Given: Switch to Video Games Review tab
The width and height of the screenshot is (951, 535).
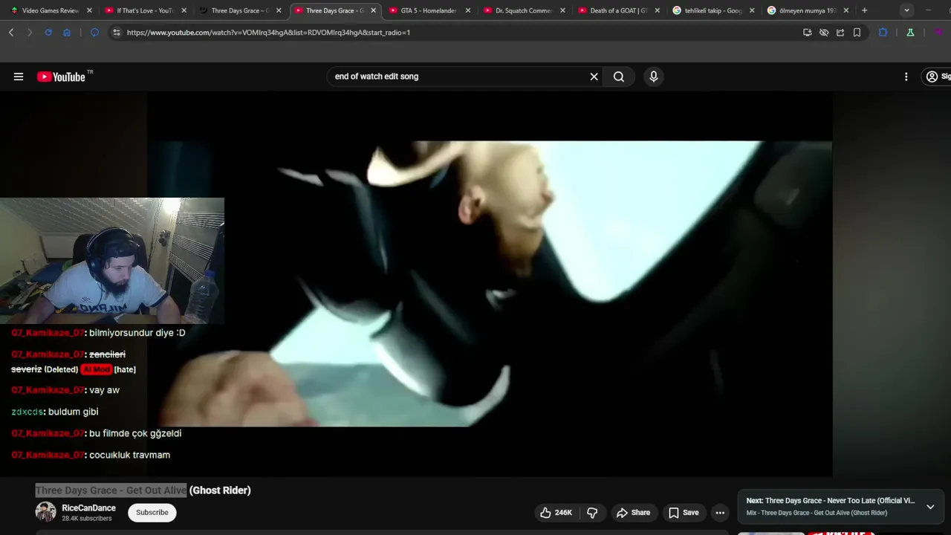Looking at the screenshot, I should [50, 10].
